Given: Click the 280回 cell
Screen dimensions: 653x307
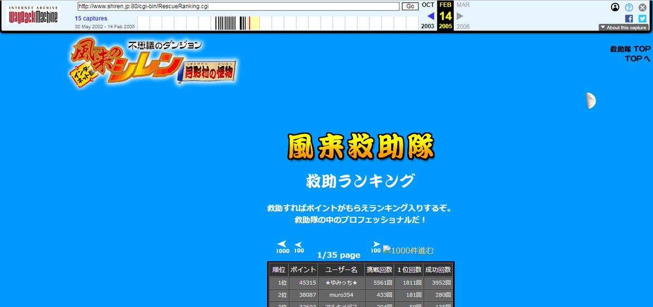Looking at the screenshot, I should [x=438, y=295].
